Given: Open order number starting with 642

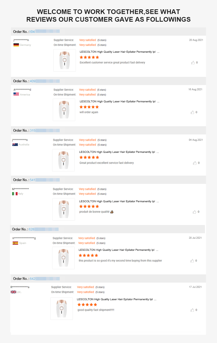Looking at the screenshot, I should pyautogui.click(x=45, y=279).
